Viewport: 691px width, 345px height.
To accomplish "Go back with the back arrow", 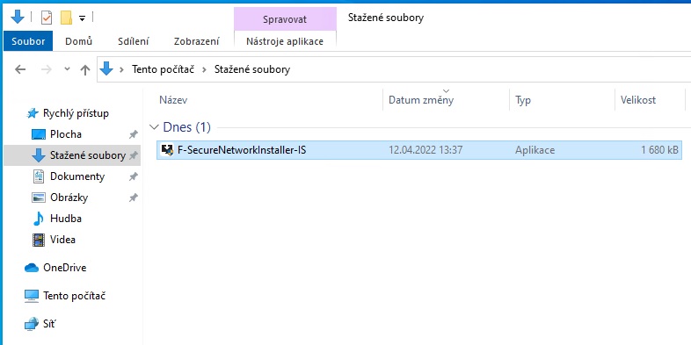I will tap(20, 69).
